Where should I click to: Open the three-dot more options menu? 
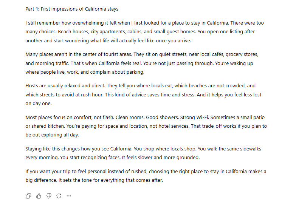point(69,196)
